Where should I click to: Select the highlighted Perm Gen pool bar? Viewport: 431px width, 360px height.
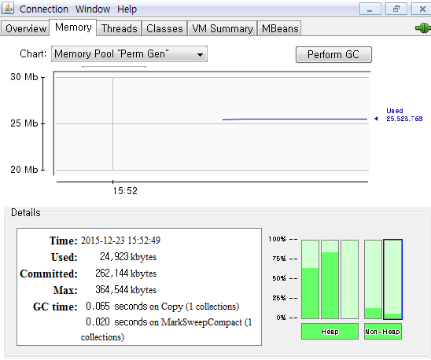coord(392,279)
